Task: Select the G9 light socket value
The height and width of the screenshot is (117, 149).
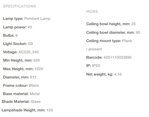Action: (x=30, y=44)
